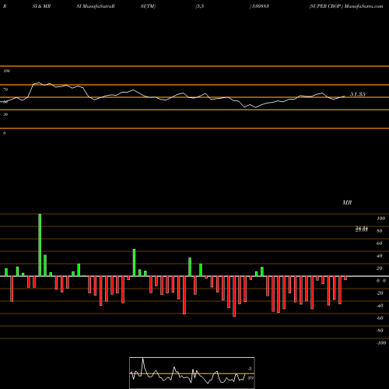
Task: Click the -80 label on MR axis
Action: pyautogui.click(x=380, y=331)
